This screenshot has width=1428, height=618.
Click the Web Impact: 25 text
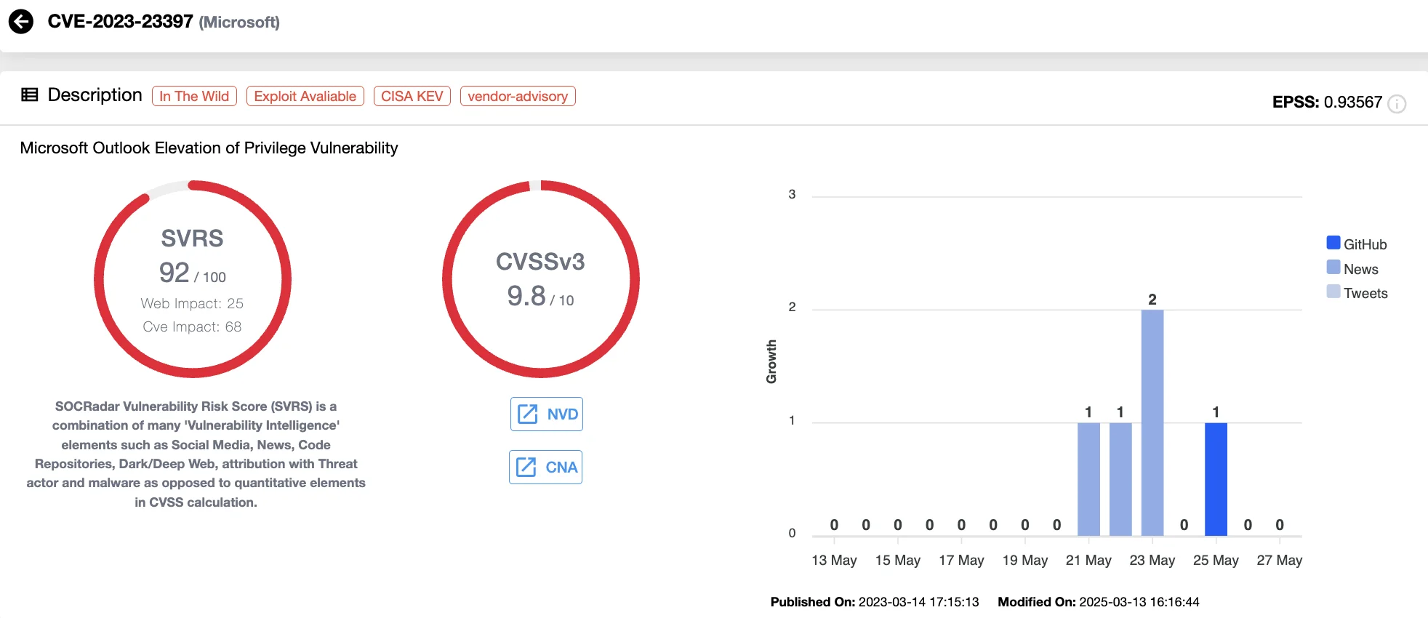click(192, 303)
